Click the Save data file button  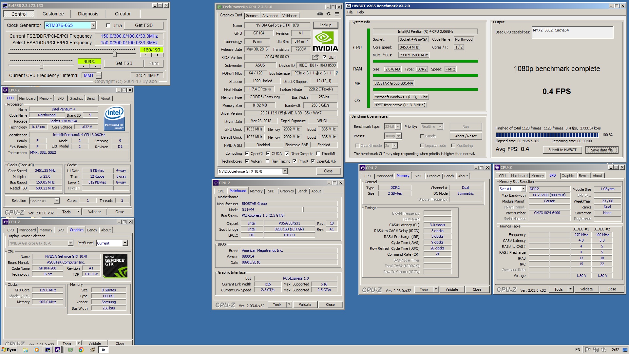pyautogui.click(x=601, y=150)
